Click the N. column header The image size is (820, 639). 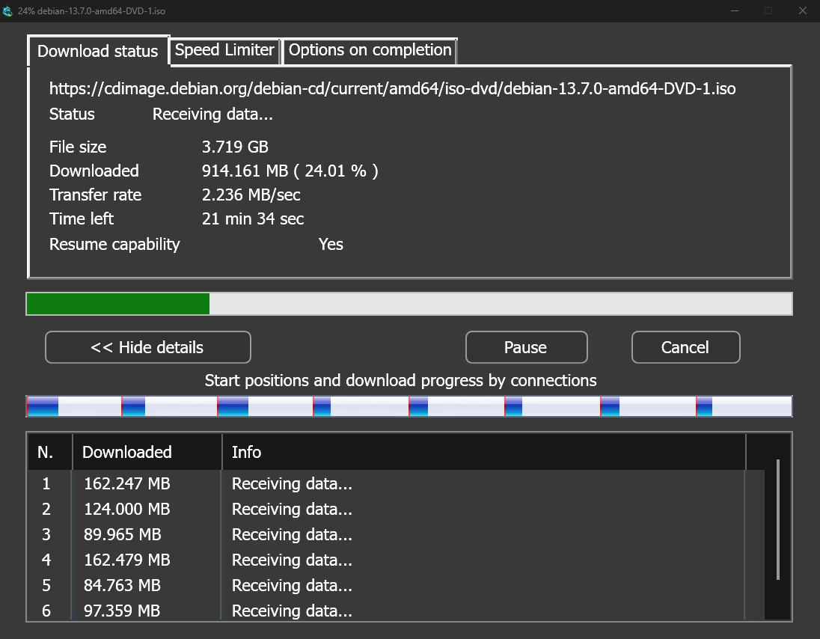(49, 452)
